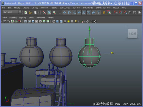Open the File menu
The width and height of the screenshot is (143, 107).
(x=4, y=8)
